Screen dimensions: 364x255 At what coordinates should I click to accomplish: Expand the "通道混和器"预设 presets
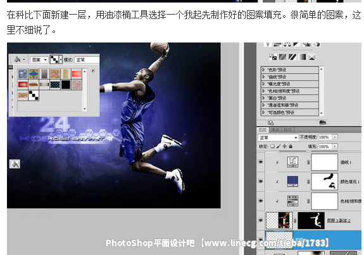click(263, 105)
